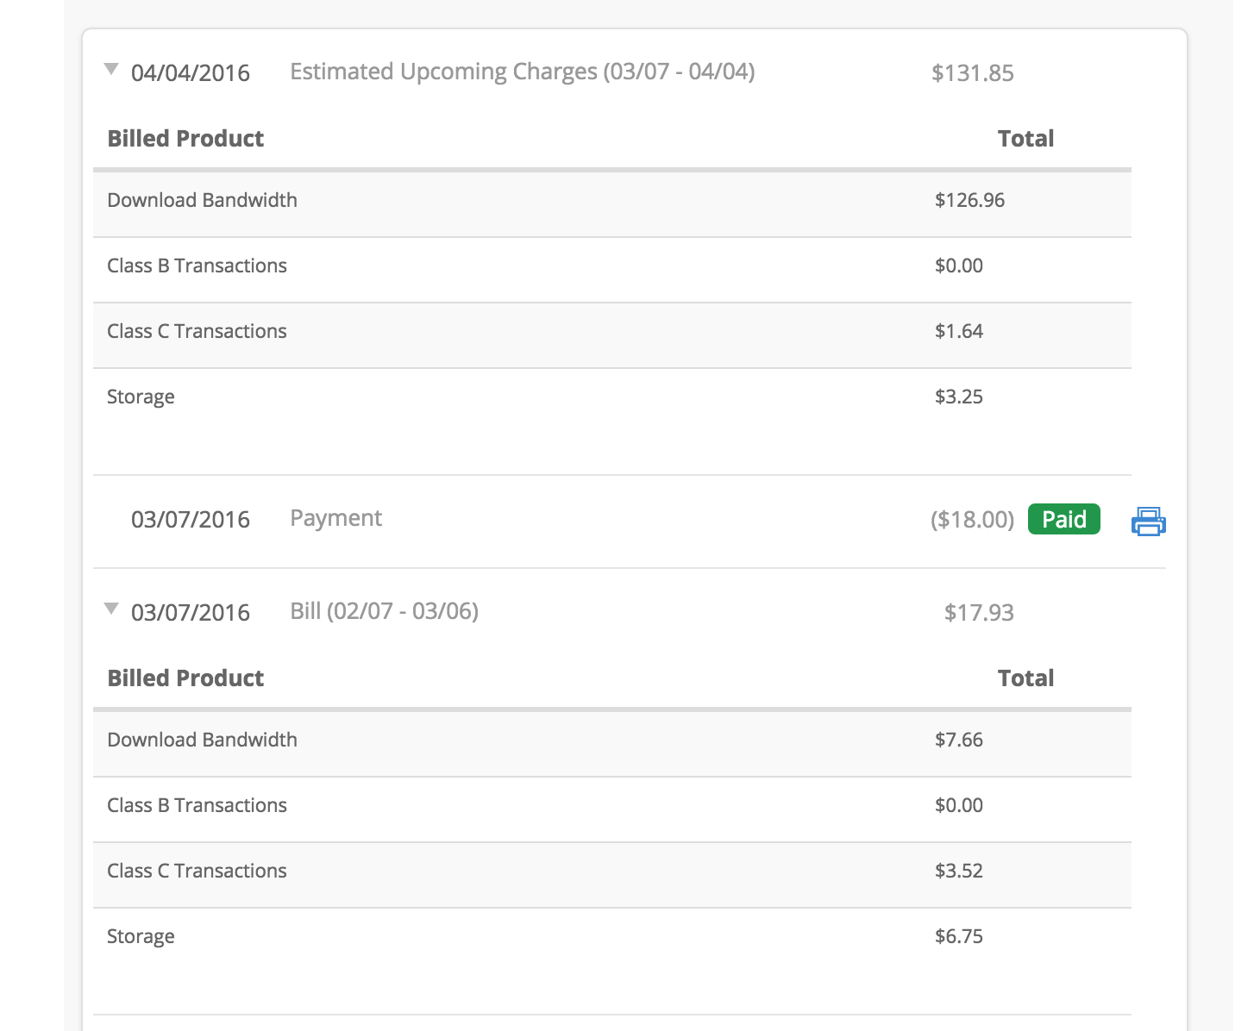Image resolution: width=1254 pixels, height=1031 pixels.
Task: Collapse the 03/07/2016 bill section
Action: coord(111,609)
